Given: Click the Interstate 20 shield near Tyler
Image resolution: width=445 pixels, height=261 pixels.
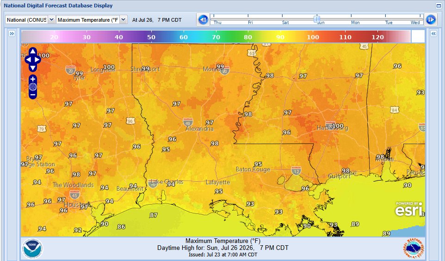Looking at the screenshot, I should 70,71.
